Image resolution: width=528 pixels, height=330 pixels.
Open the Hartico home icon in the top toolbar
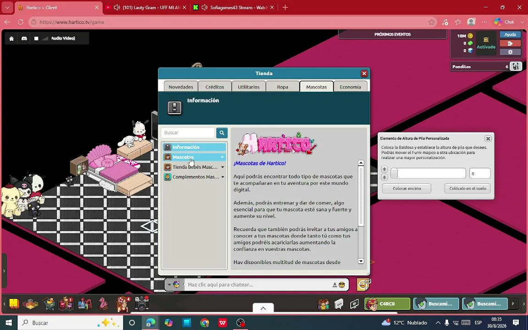pos(11,38)
